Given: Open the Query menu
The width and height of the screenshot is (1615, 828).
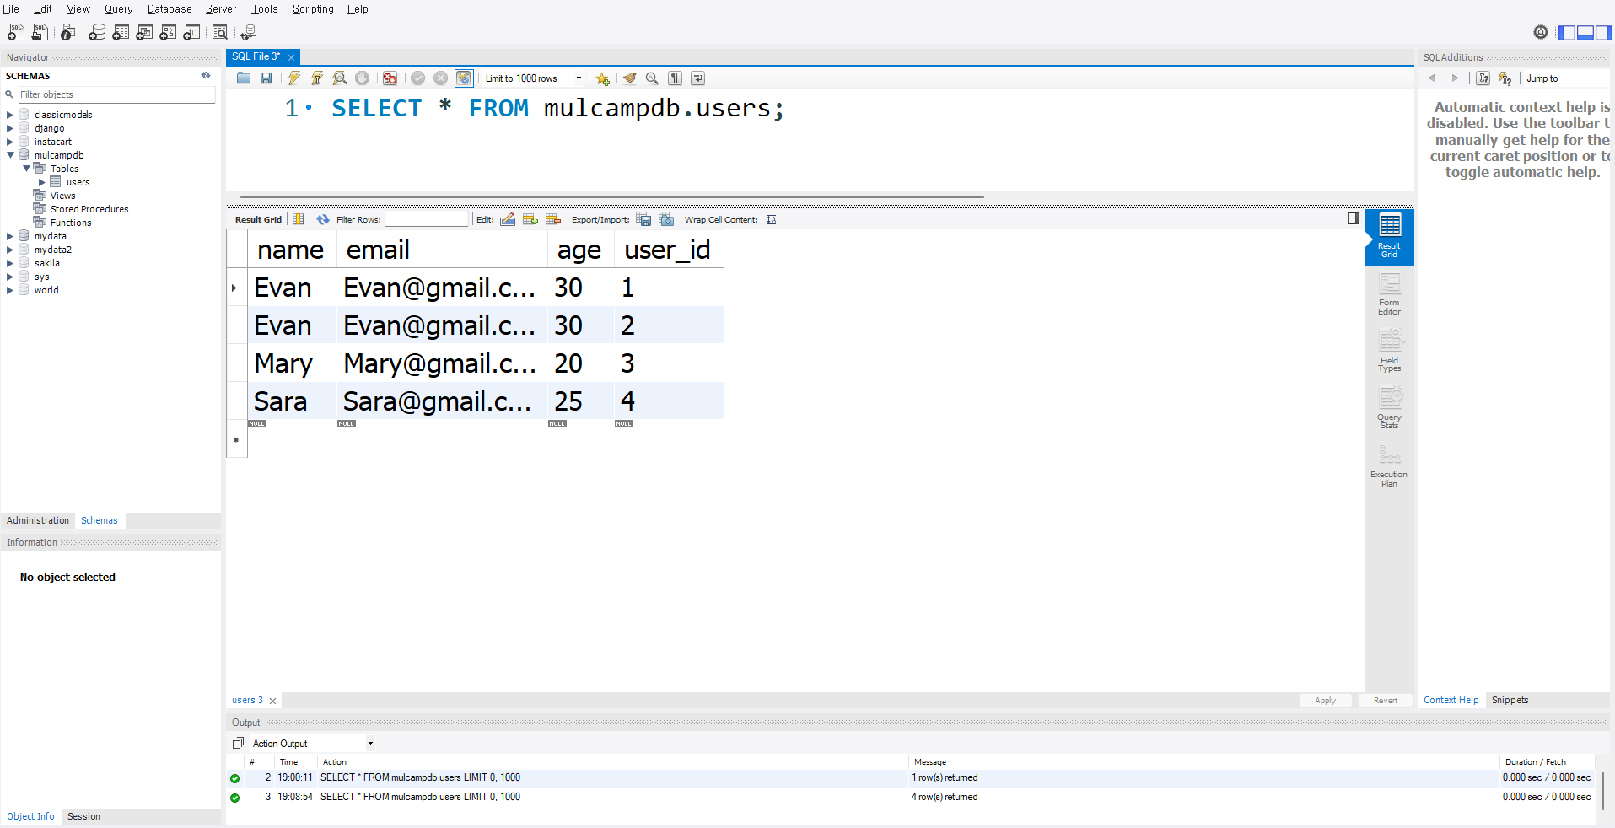Looking at the screenshot, I should point(117,9).
